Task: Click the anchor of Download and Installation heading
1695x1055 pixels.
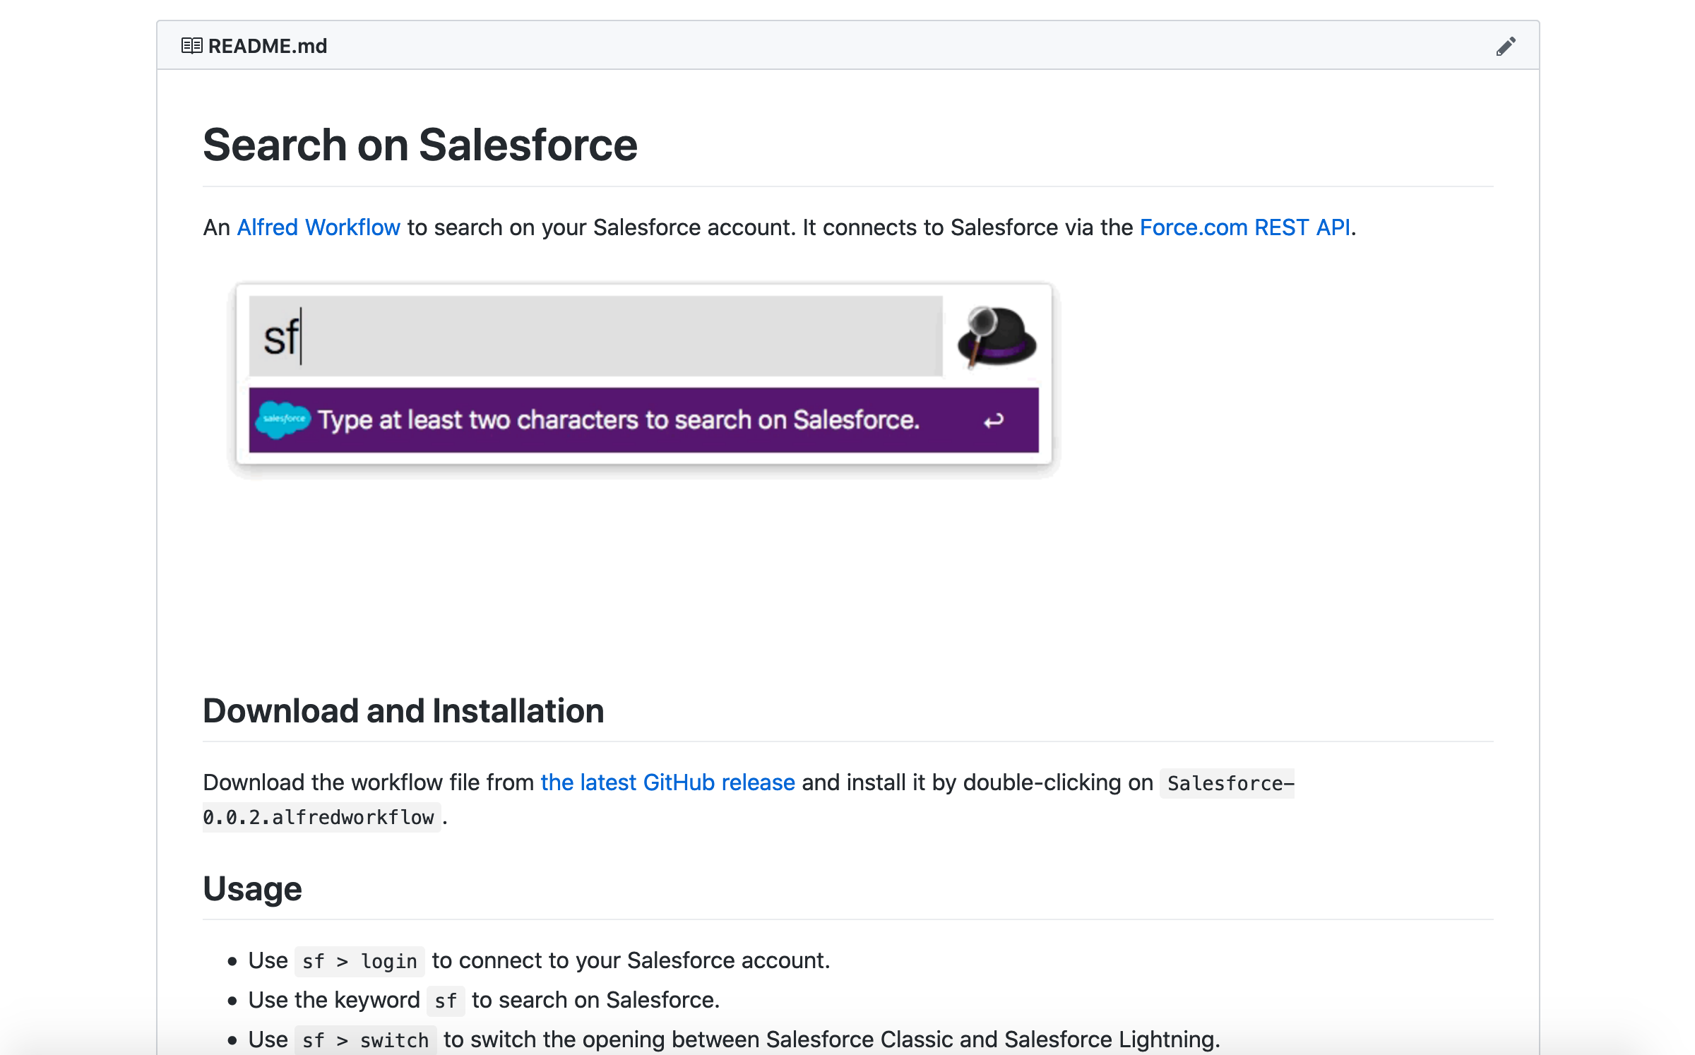Action: [185, 710]
